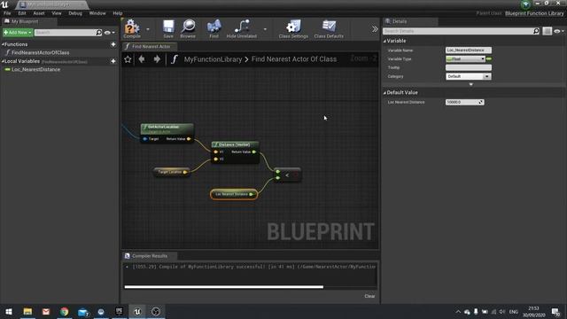Open Find in blueprint tool
Viewport: 567px width, 319px height.
tap(214, 29)
